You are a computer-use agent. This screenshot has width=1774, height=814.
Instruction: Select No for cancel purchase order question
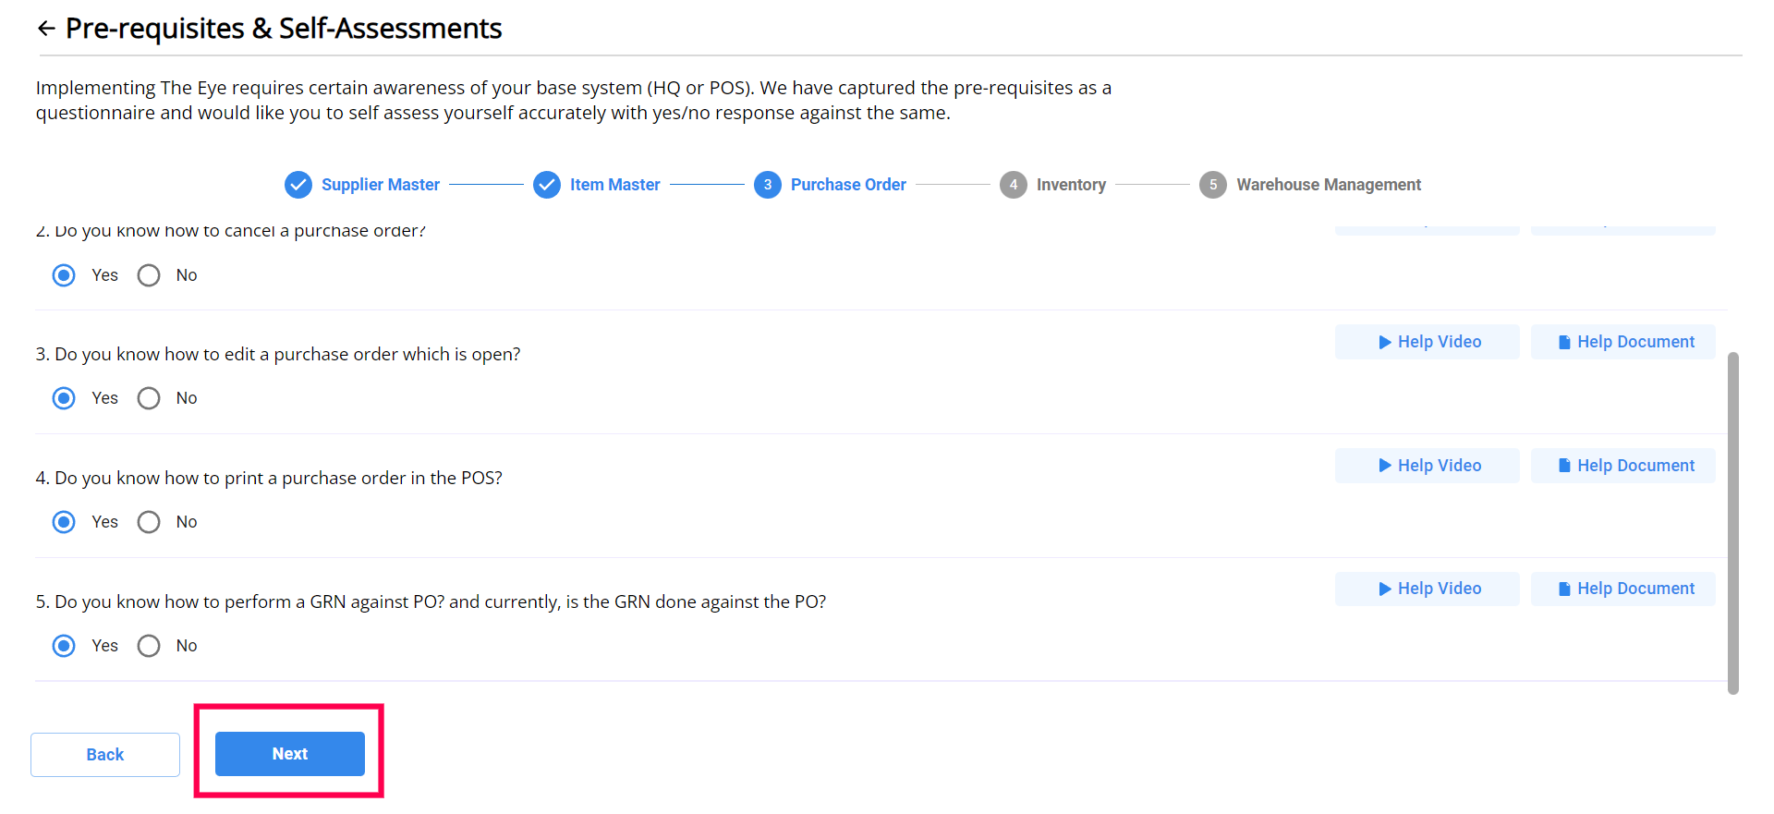149,275
